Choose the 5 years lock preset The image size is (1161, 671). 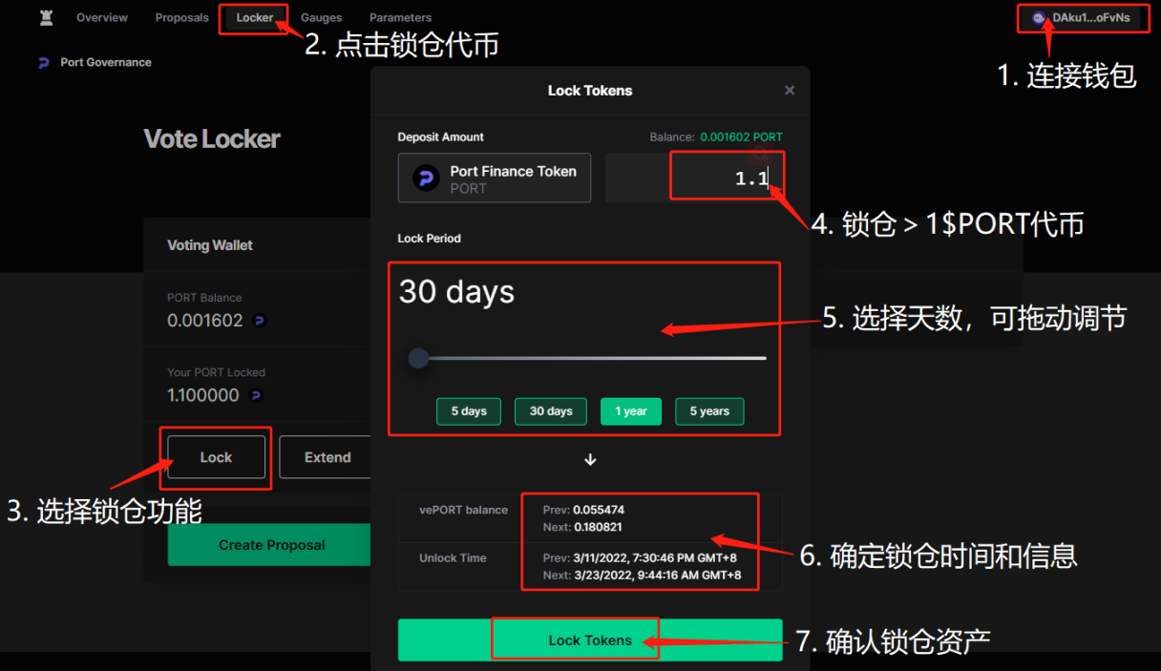(709, 411)
